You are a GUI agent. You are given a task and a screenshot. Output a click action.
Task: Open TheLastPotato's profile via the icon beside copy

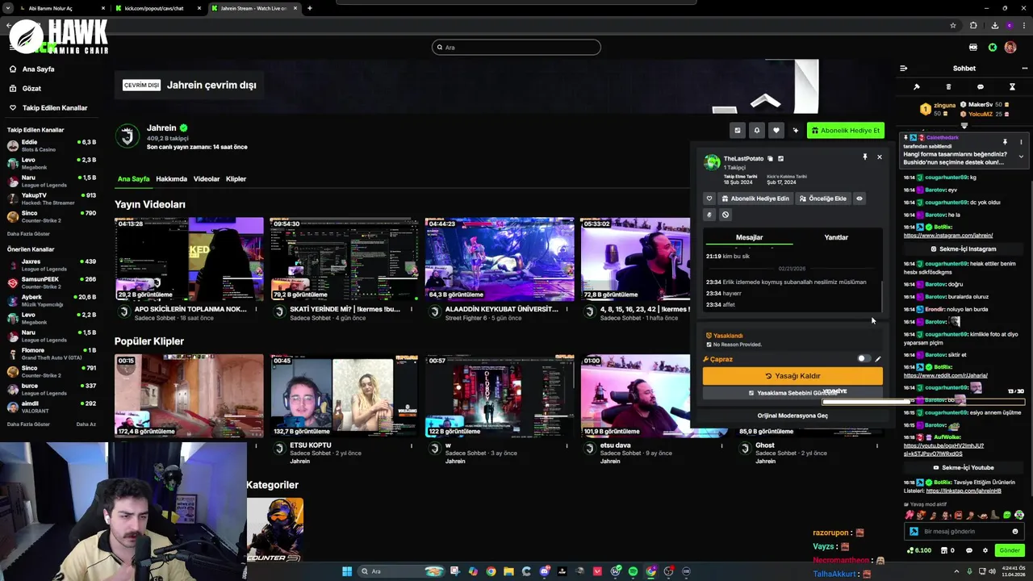click(x=780, y=158)
